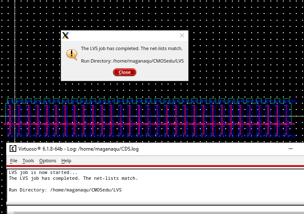Open the Options menu in Virtuoso log window
This screenshot has width=304, height=214.
click(48, 161)
